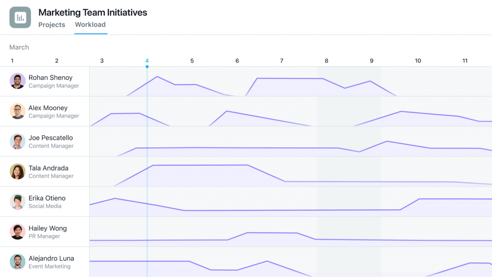492x277 pixels.
Task: Click the bar chart workspace icon
Action: pyautogui.click(x=19, y=17)
